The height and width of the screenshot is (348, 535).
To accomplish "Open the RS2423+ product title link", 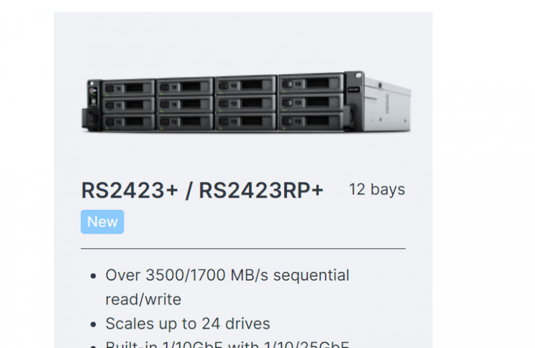I will coord(130,190).
